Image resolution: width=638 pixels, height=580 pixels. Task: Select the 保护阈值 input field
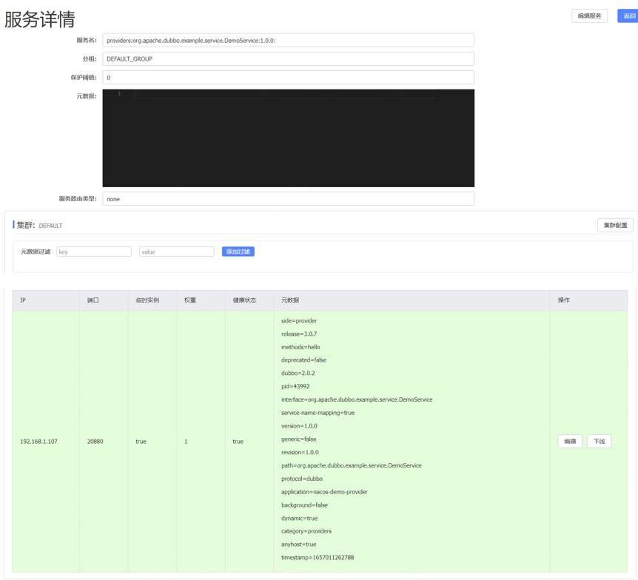pos(288,78)
